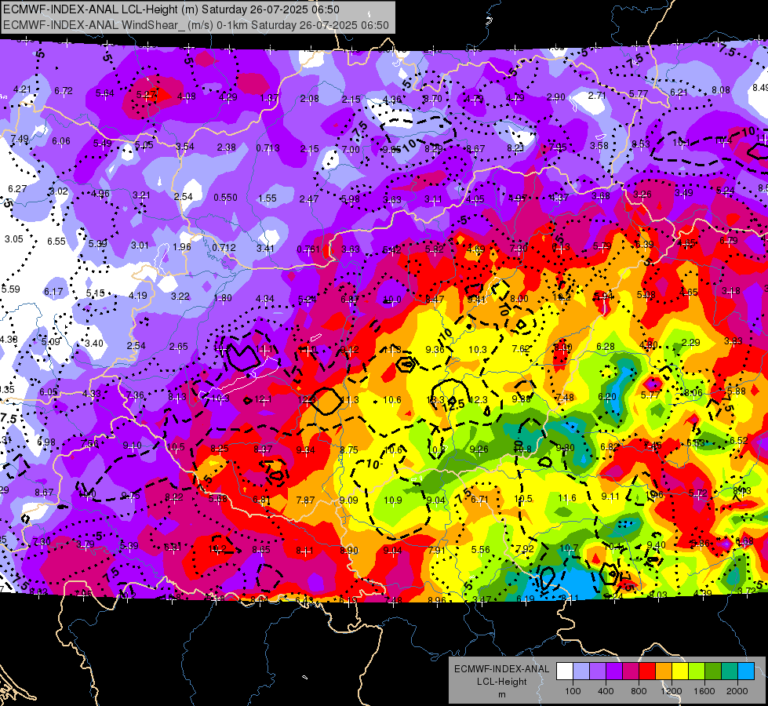Click the 0.761 wind shear value
The height and width of the screenshot is (706, 768).
308,249
